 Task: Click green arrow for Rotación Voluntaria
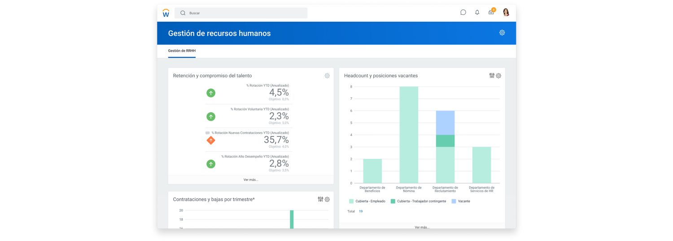(x=211, y=117)
